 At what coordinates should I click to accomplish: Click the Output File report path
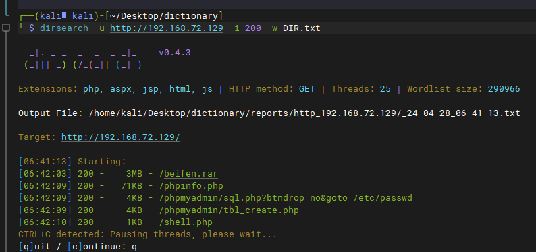pos(304,113)
